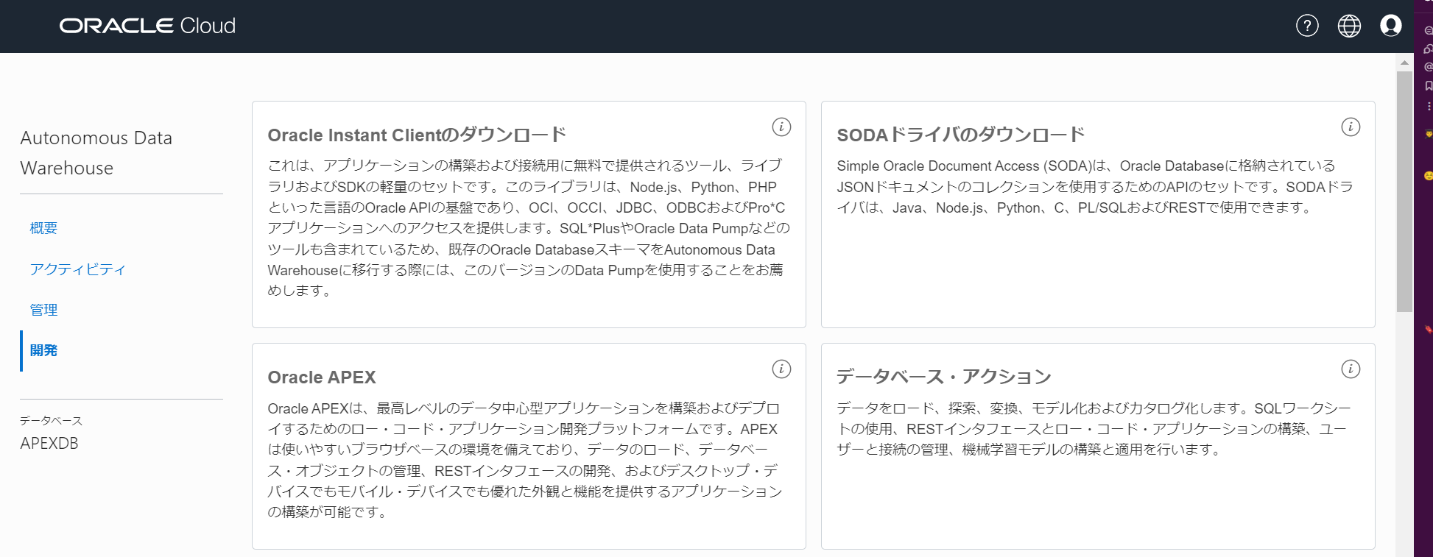This screenshot has width=1433, height=557.
Task: Show info for Oracle APEX card
Action: (781, 369)
